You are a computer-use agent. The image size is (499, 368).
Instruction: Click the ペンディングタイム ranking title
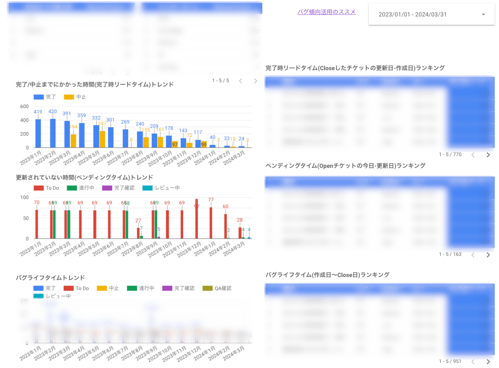pyautogui.click(x=345, y=166)
